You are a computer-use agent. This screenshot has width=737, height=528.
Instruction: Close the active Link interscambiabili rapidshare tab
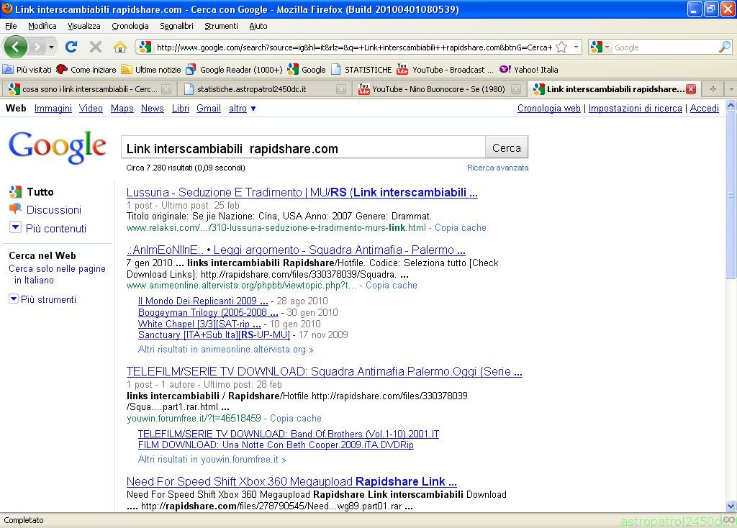click(x=690, y=88)
